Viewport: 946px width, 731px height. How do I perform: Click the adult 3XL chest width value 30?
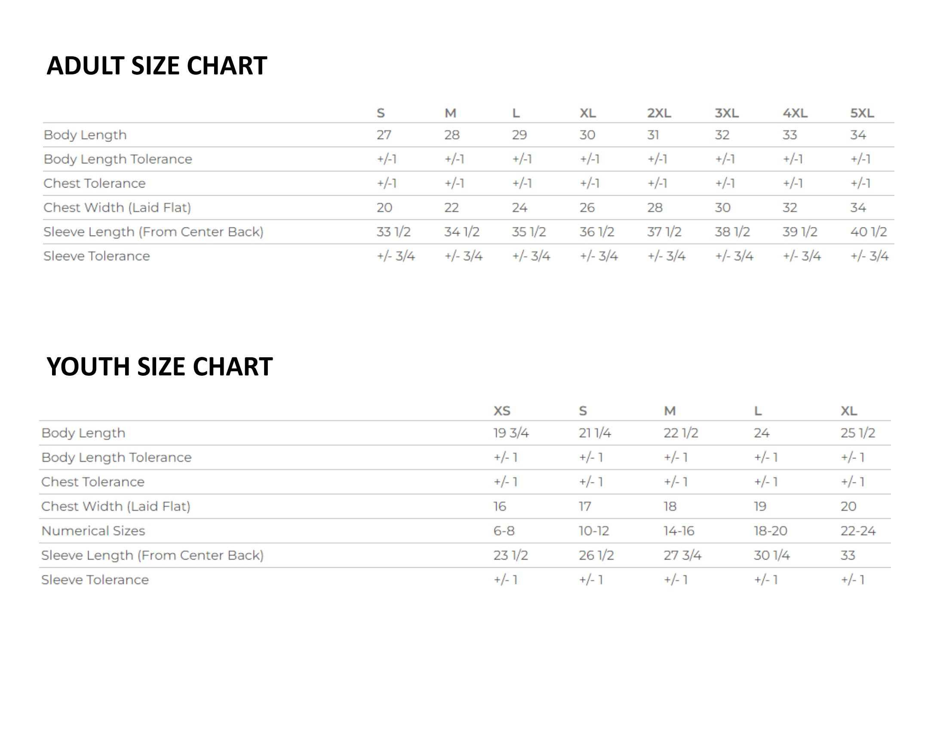pyautogui.click(x=723, y=208)
